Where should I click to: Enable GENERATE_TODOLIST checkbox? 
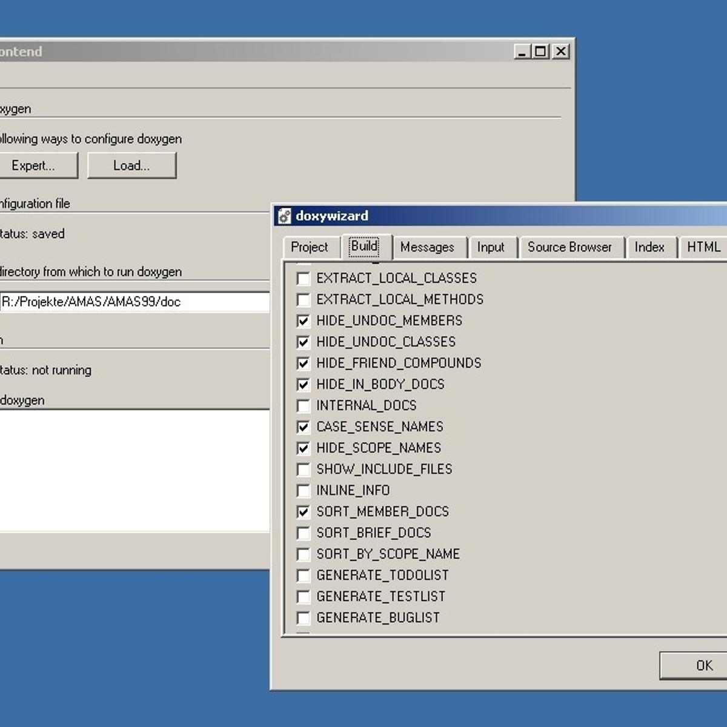[303, 576]
